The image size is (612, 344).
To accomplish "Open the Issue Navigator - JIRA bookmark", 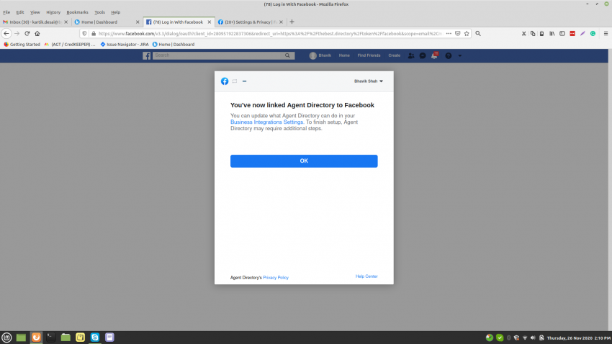I will (127, 44).
